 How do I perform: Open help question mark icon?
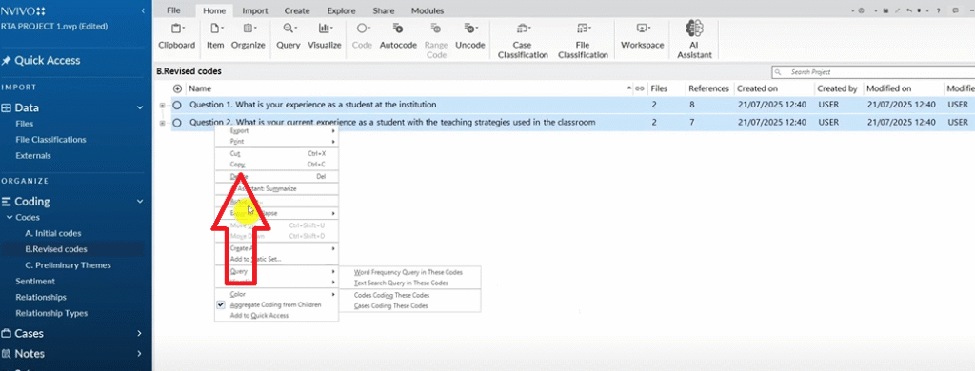pos(938,10)
